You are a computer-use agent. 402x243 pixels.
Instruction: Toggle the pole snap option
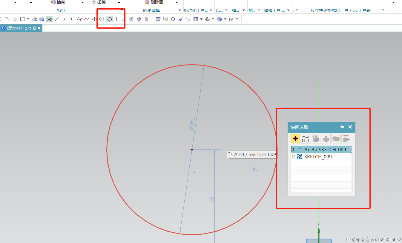79,19
